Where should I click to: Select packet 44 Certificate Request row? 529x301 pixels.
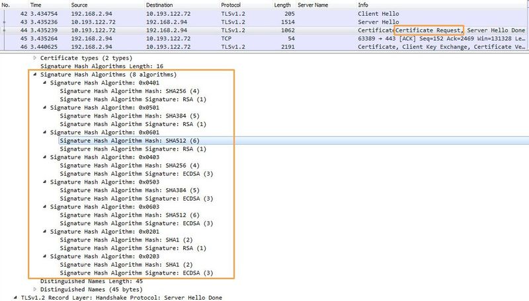(x=264, y=30)
